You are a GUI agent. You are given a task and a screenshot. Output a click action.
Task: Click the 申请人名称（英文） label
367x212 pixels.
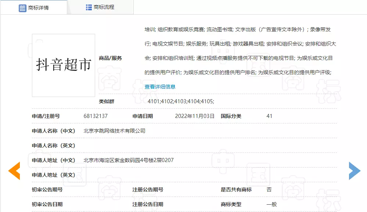[x=54, y=145]
